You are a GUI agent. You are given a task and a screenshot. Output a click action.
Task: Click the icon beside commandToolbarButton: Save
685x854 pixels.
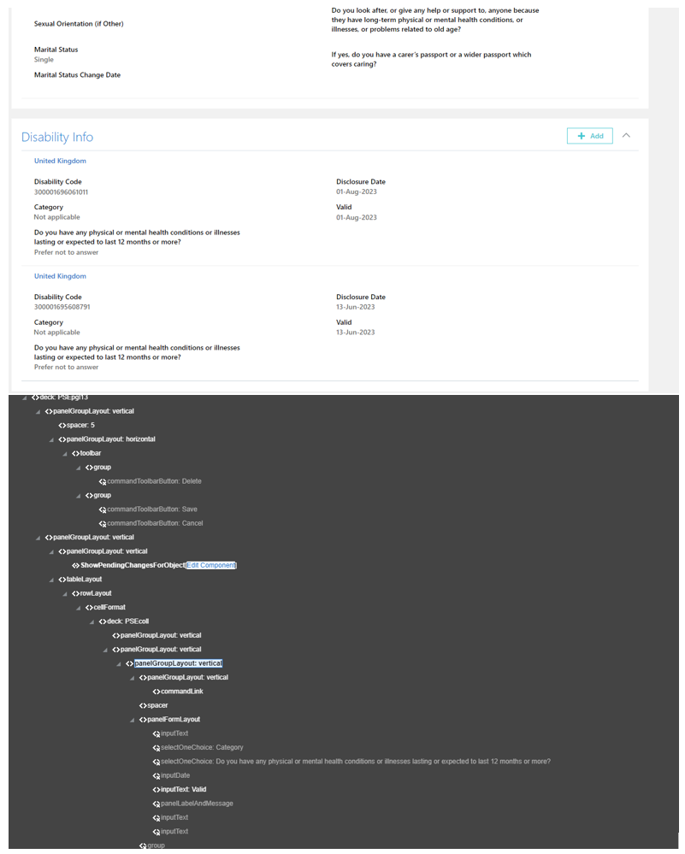point(103,509)
